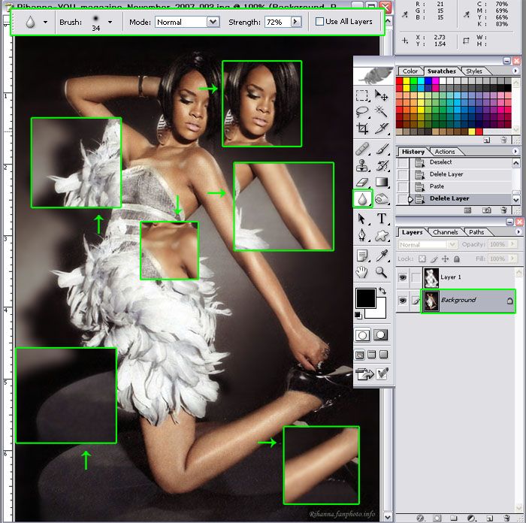Select the Blur water-drop tool in toolbox
This screenshot has height=523, width=526.
point(362,199)
